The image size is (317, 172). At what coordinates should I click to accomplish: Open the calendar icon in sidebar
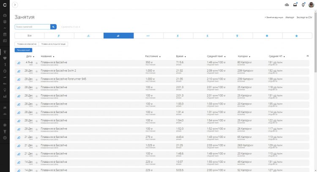click(5, 35)
